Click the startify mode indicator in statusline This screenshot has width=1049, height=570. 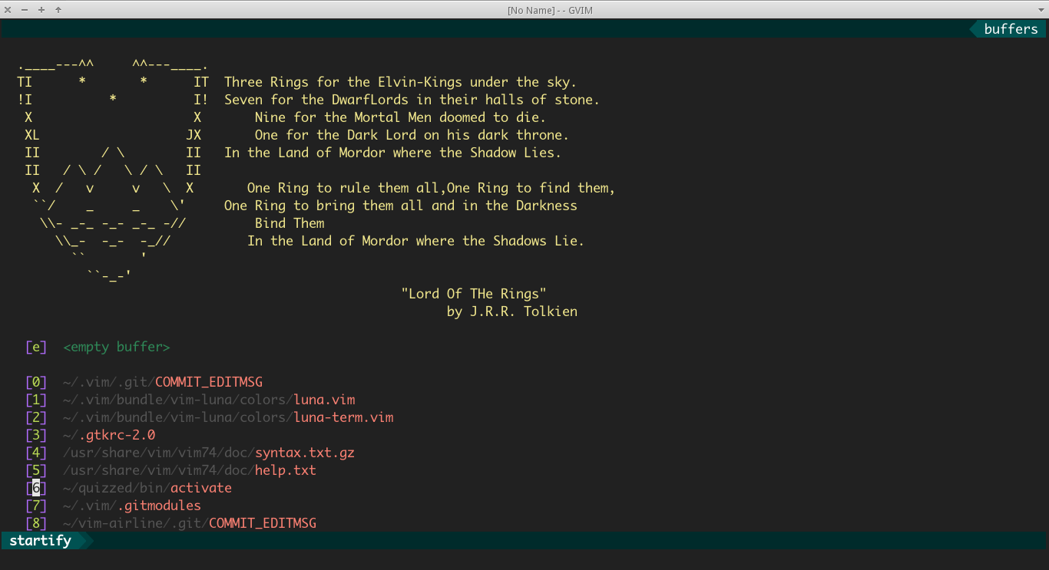[x=40, y=541]
